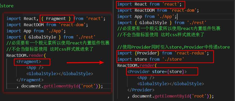Click the '//必须要有一个根元素' comment in left editor

coord(58,43)
